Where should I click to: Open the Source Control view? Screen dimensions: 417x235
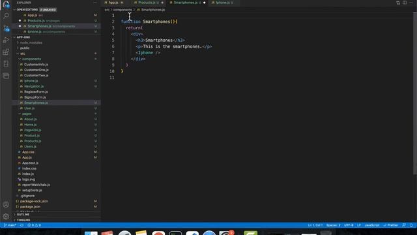pos(6,28)
